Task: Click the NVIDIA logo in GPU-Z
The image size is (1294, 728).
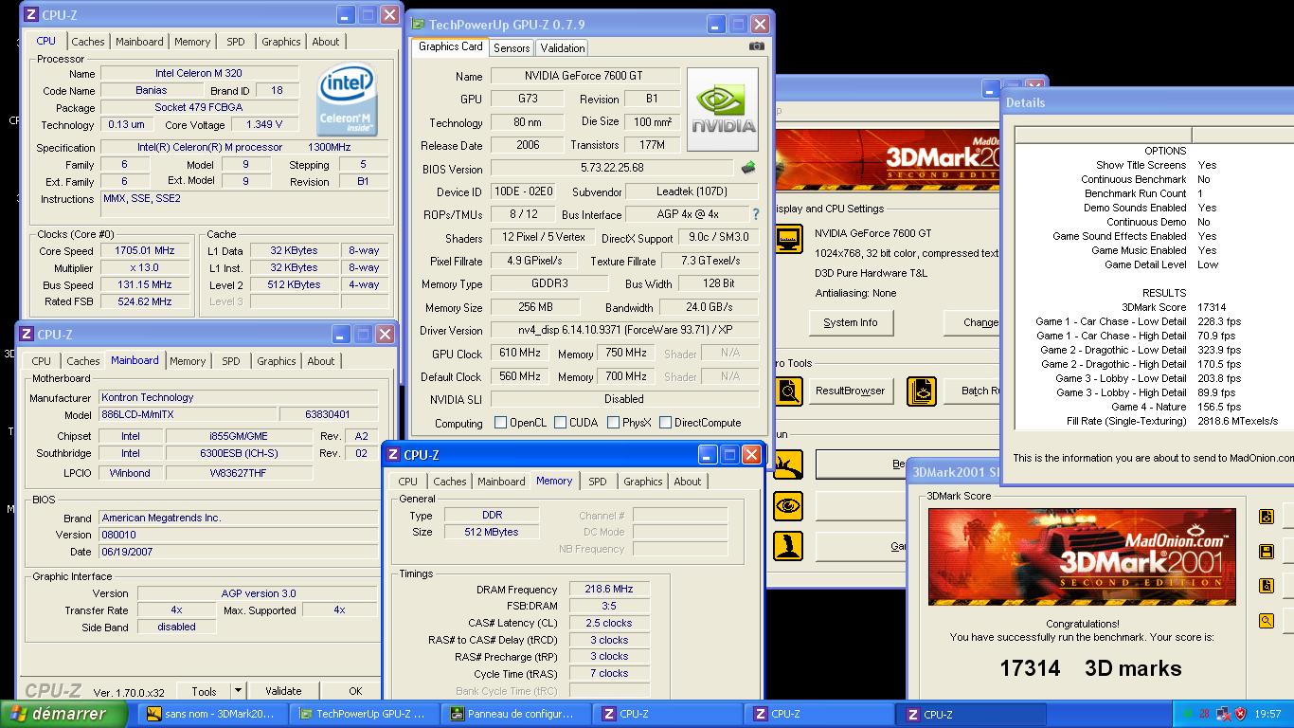Action: pos(723,109)
